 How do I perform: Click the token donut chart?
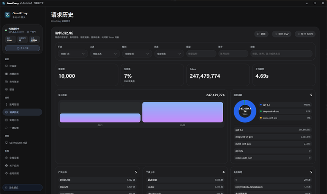pyautogui.click(x=245, y=111)
